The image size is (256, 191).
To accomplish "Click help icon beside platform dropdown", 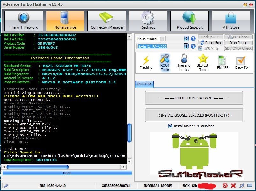I will [193, 39].
